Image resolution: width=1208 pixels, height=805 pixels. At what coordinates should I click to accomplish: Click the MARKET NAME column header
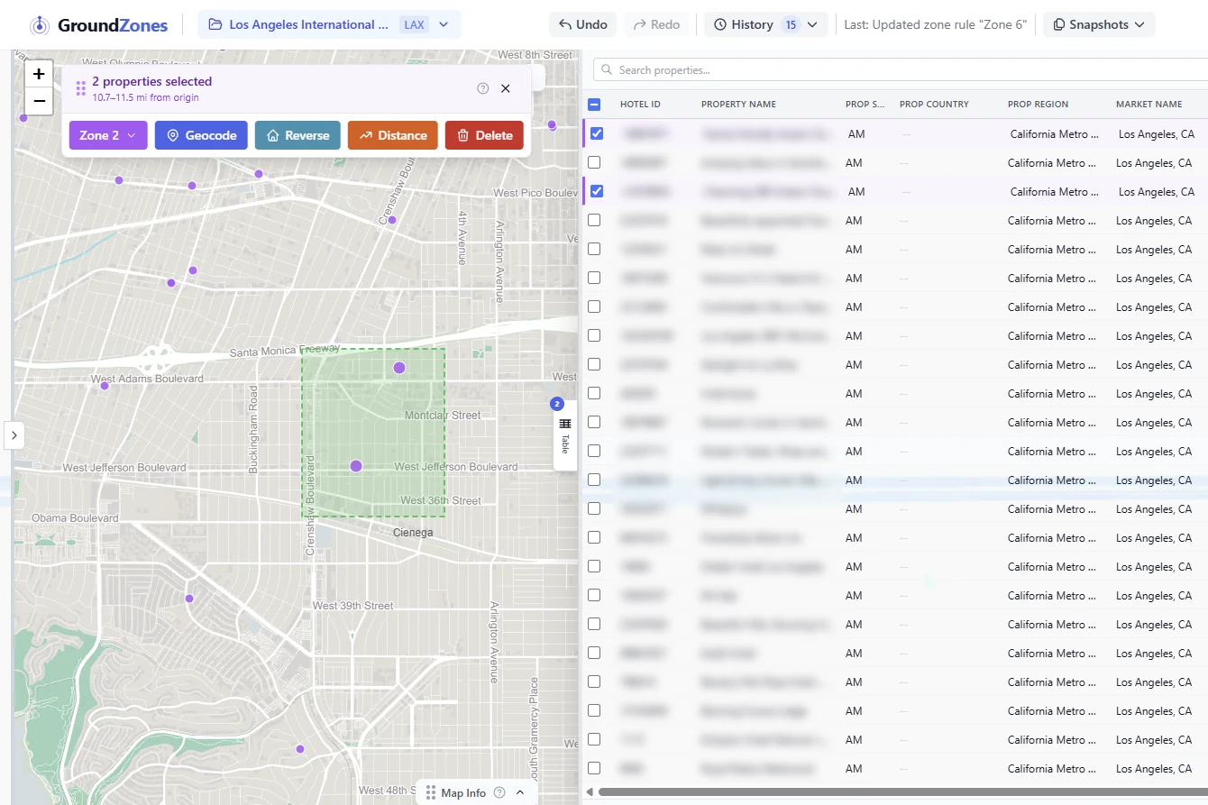[x=1149, y=105]
